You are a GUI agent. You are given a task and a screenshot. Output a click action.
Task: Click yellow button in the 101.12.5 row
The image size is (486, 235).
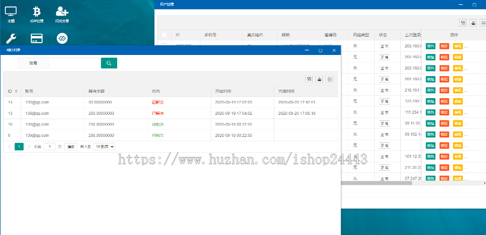click(458, 156)
